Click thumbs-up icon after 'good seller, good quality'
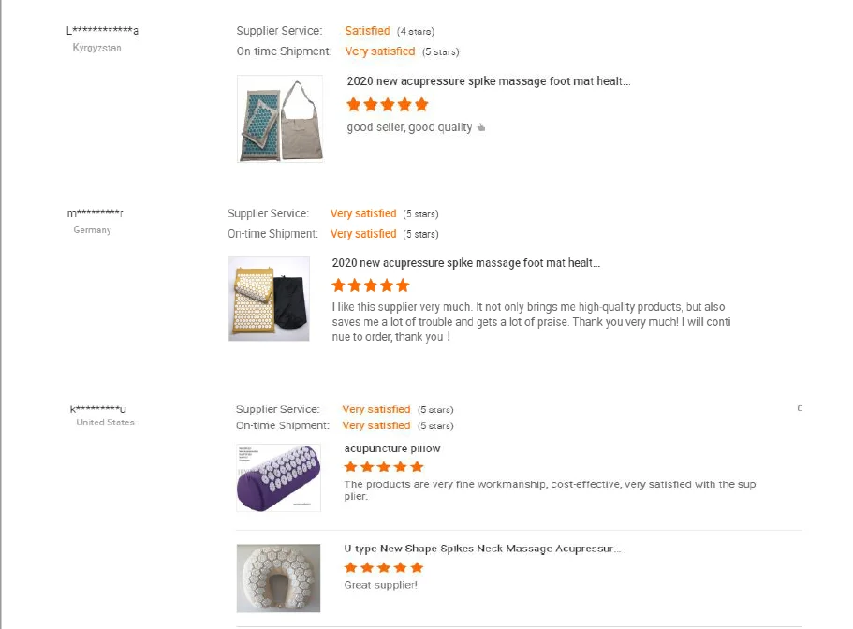 click(481, 127)
